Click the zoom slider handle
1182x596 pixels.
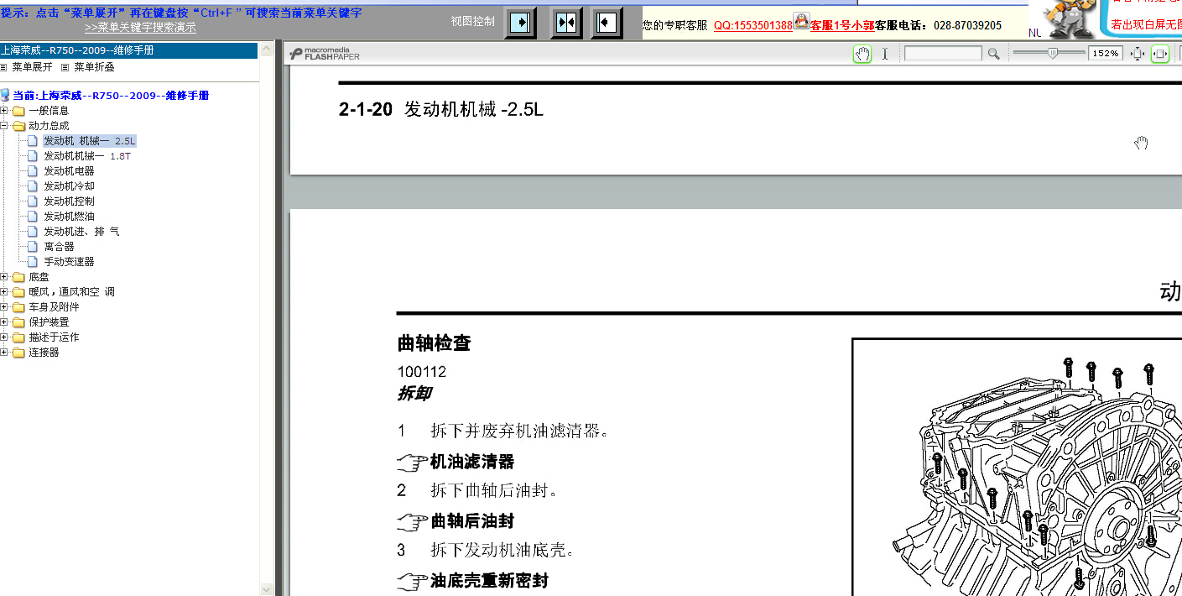[x=1053, y=53]
